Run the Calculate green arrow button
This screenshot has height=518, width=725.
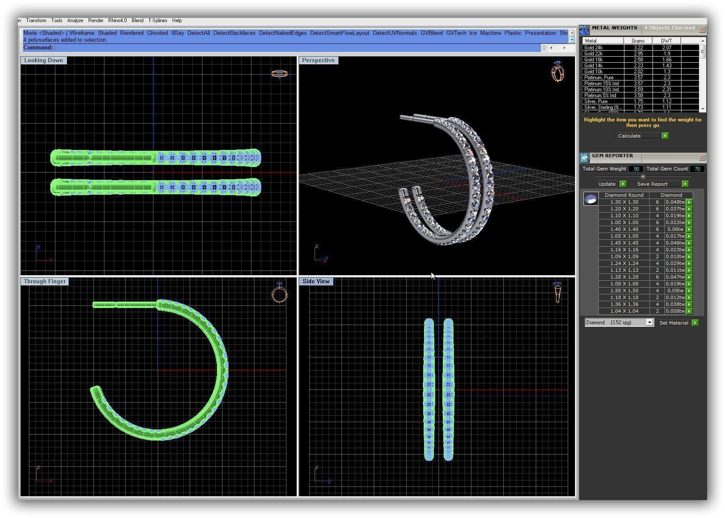(665, 135)
